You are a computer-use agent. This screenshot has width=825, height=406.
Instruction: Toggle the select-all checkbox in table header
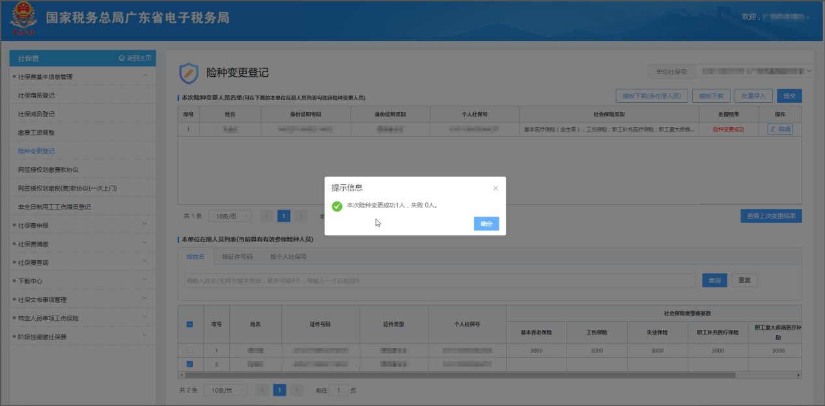[x=190, y=324]
